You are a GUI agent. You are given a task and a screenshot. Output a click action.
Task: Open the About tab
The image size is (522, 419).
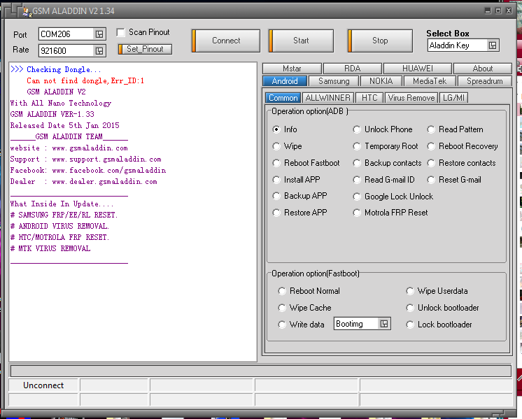pyautogui.click(x=482, y=69)
